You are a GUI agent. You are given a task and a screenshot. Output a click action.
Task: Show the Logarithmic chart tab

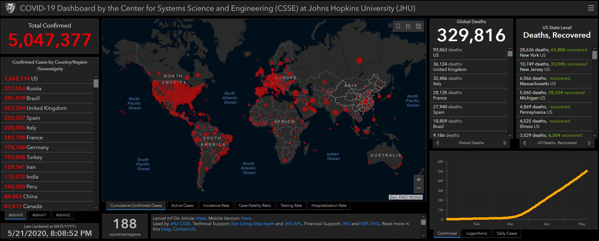point(477,233)
